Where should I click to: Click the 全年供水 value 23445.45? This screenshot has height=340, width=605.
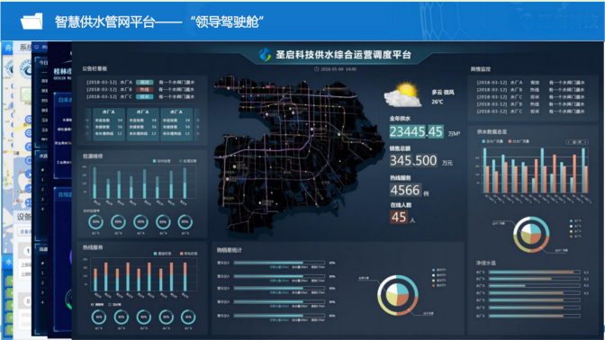click(x=416, y=132)
